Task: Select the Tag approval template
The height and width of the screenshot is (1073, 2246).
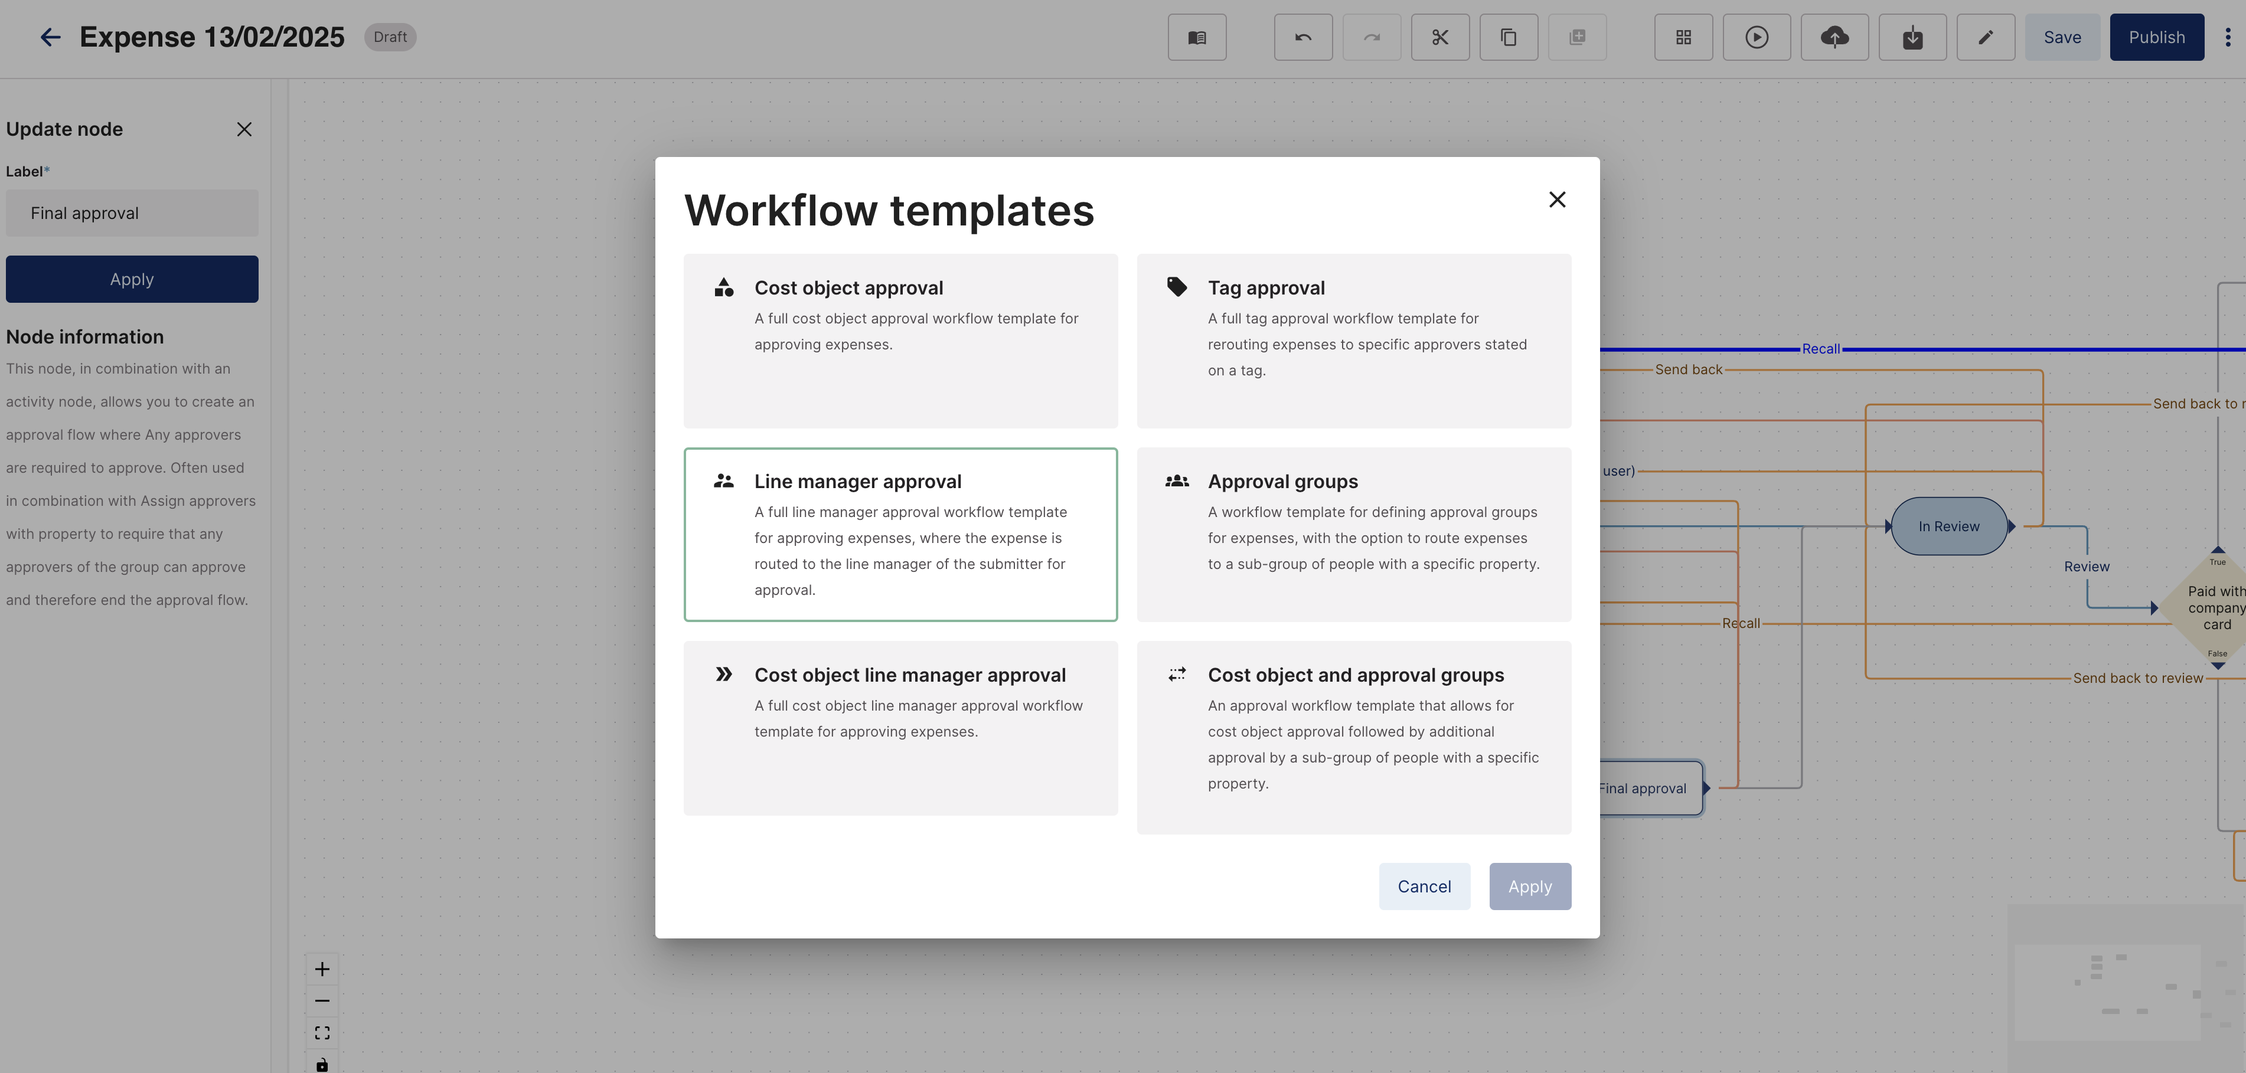Action: [x=1353, y=341]
